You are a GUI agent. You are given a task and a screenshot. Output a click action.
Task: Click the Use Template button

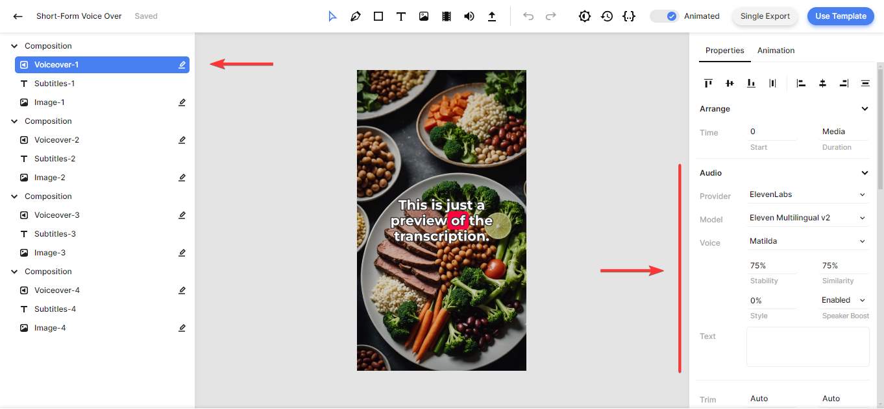841,16
